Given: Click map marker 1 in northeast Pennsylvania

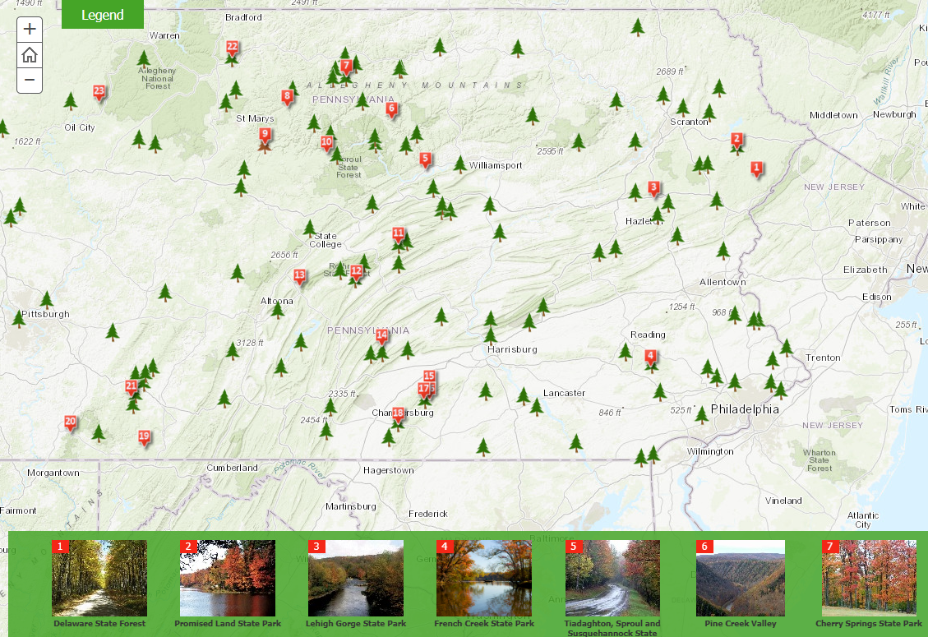Looking at the screenshot, I should 756,169.
